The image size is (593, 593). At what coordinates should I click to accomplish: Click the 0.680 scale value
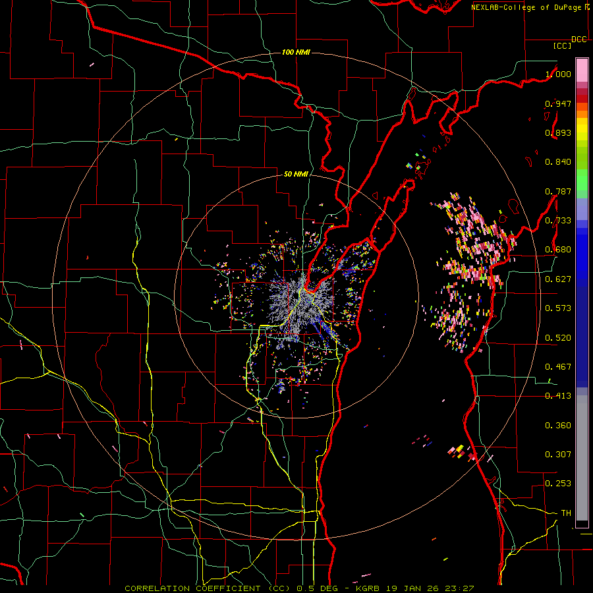point(558,250)
